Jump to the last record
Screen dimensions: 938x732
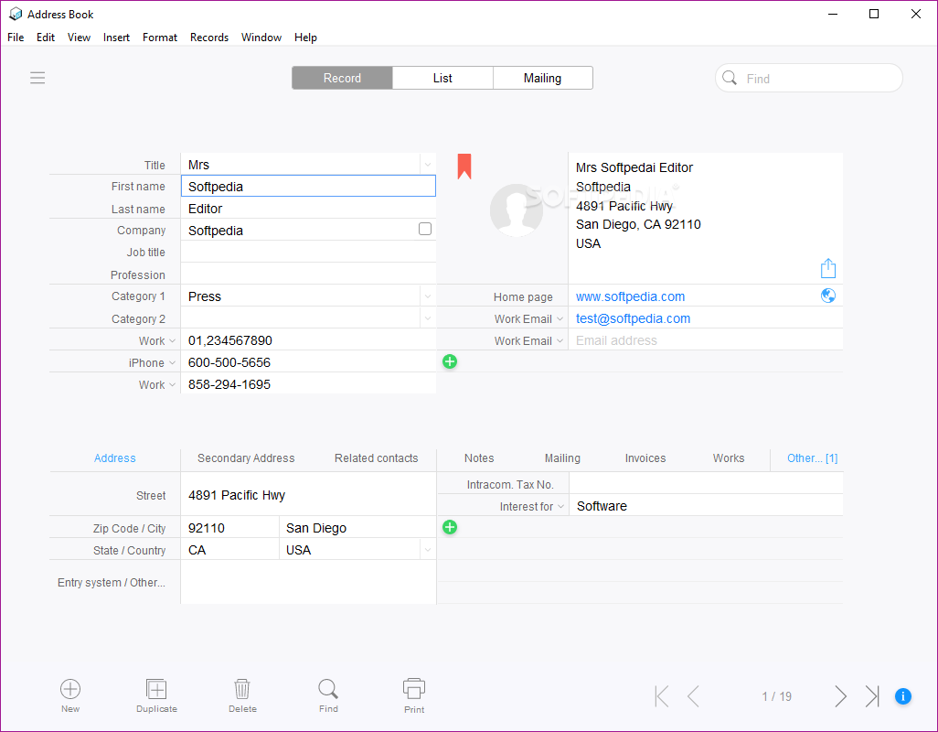click(x=872, y=696)
